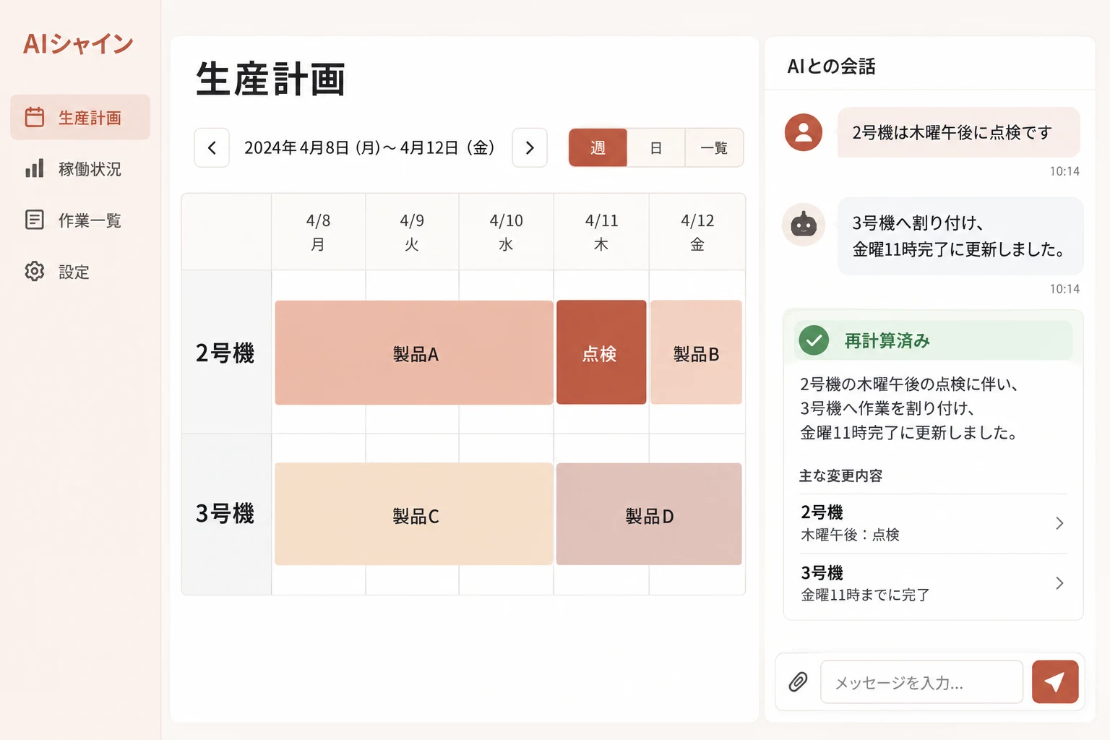The width and height of the screenshot is (1110, 740).
Task: Click the 作業一覧 list icon
Action: (35, 220)
